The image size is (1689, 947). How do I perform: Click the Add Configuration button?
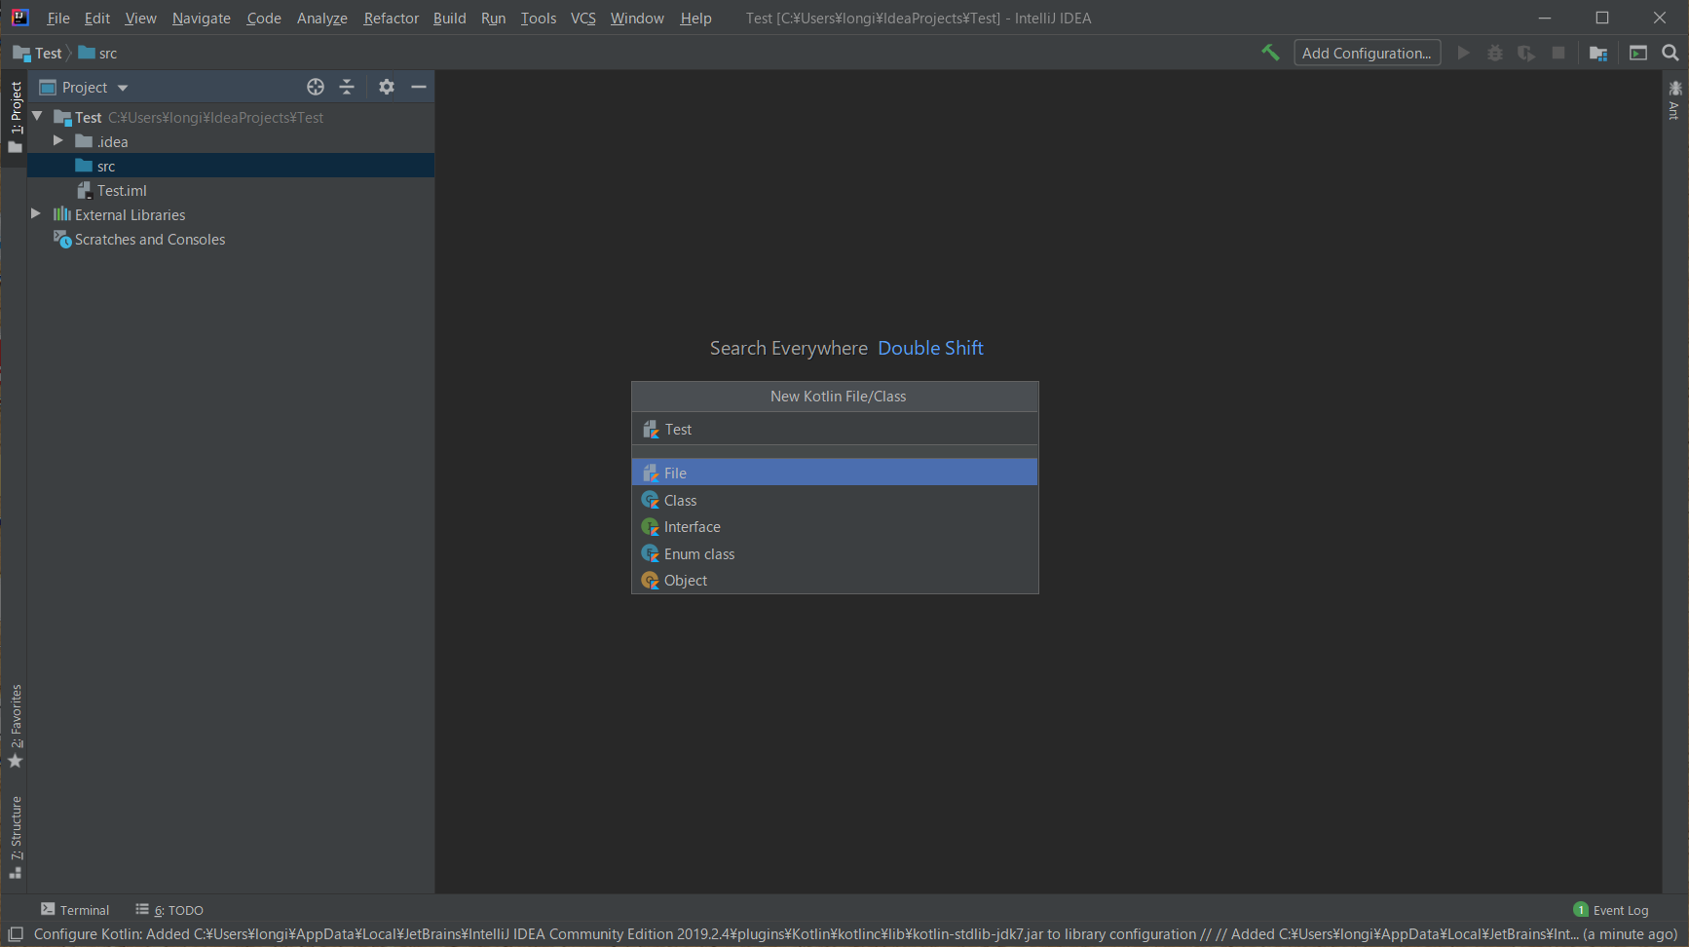[1367, 53]
